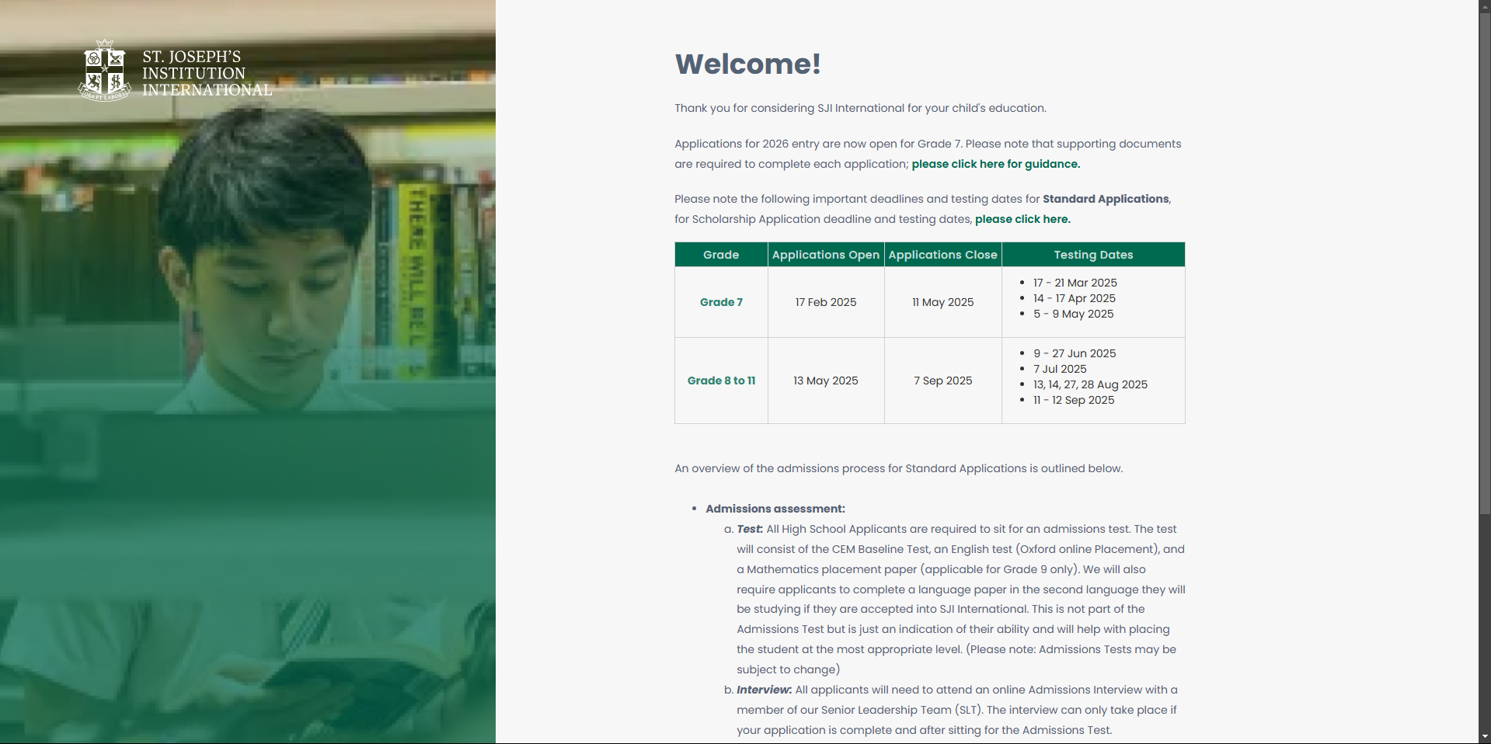Image resolution: width=1491 pixels, height=744 pixels.
Task: Click the "Admissions assessment:" bold label
Action: click(775, 509)
